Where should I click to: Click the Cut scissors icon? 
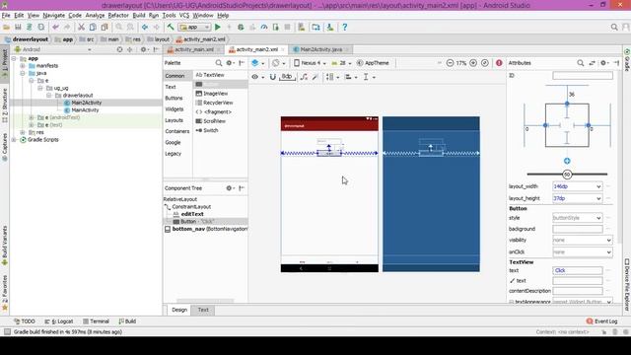81,28
